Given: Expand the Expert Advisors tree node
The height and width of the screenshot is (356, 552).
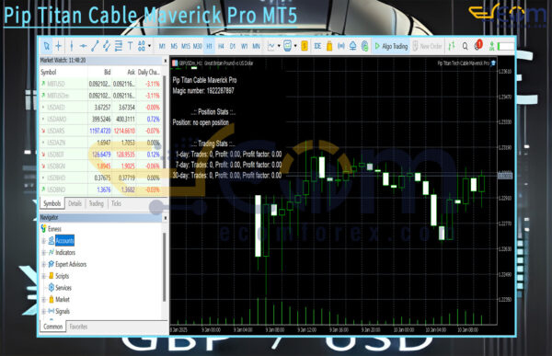Looking at the screenshot, I should (43, 264).
